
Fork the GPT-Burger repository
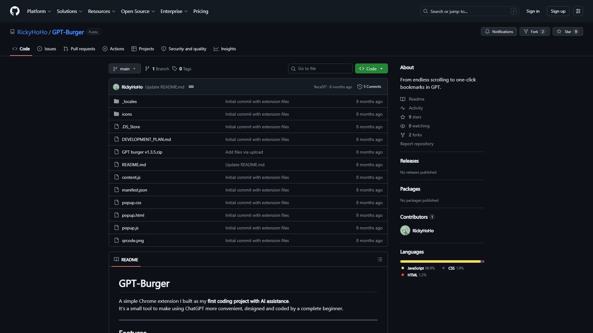coord(535,31)
